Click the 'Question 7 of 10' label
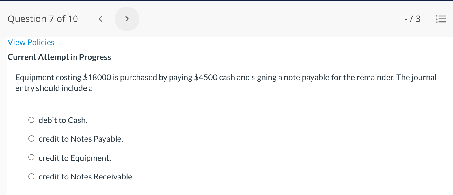453x195 pixels. 42,19
